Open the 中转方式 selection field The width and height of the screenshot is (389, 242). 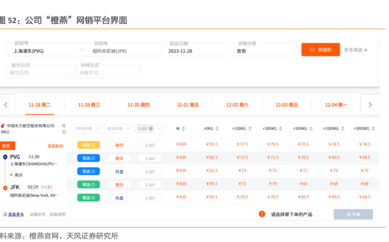109,71
